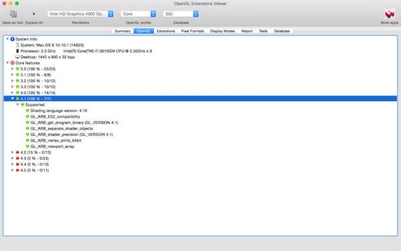Viewport: 401px width, 251px height.
Task: Click the Save as text toolbar icon
Action: click(x=13, y=14)
